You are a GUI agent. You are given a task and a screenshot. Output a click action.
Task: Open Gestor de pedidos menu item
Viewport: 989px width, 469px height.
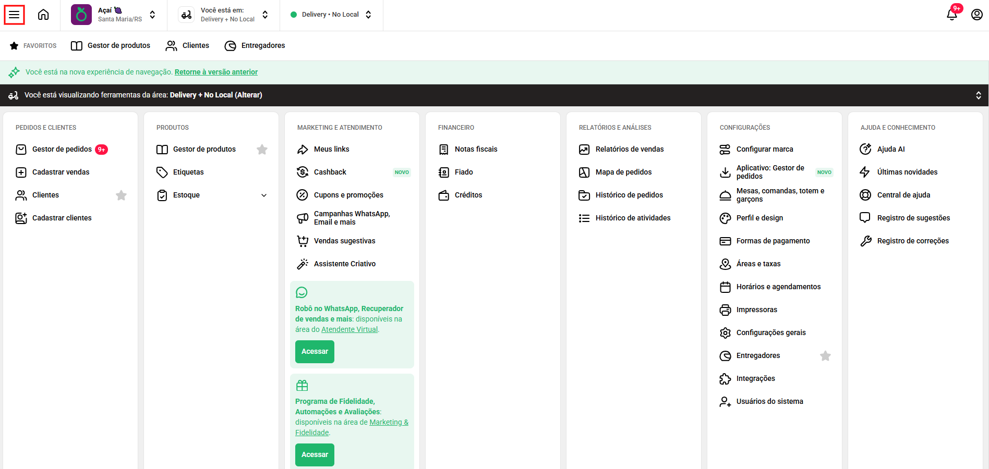pyautogui.click(x=62, y=149)
